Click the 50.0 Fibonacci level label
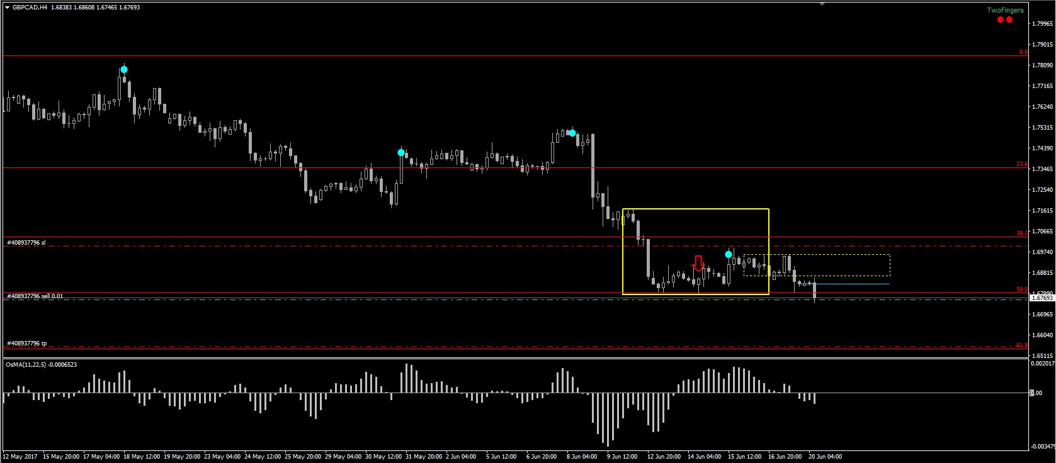Viewport: 1056px width, 463px height. (x=1022, y=289)
